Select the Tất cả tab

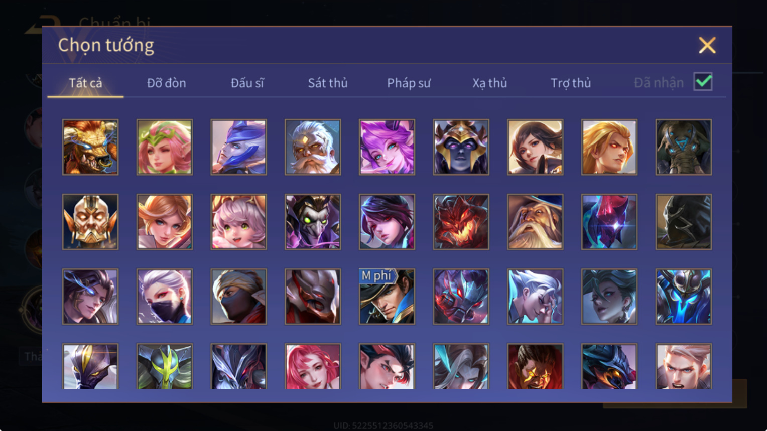(x=85, y=83)
